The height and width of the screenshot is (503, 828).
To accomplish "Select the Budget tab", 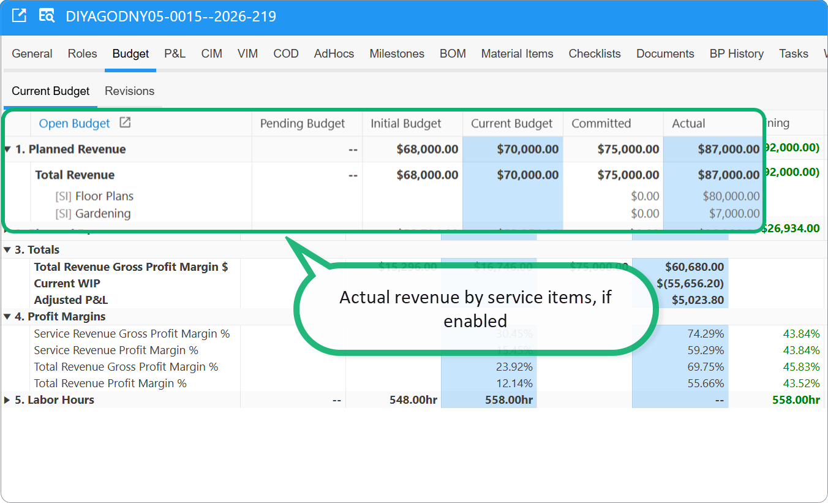I will [130, 54].
